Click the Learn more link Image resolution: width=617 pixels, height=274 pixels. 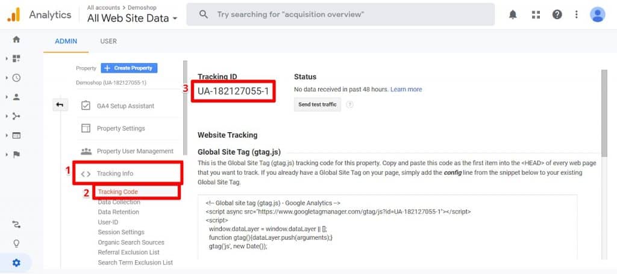(406, 90)
